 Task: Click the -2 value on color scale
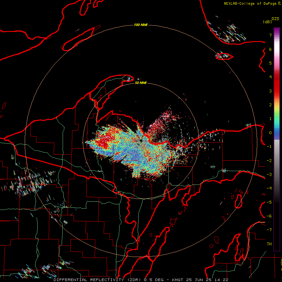tap(269, 161)
